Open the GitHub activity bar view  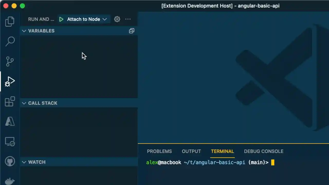tap(10, 161)
